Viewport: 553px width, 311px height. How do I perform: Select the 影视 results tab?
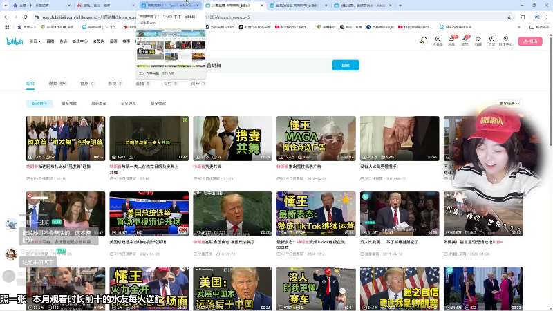(115, 84)
